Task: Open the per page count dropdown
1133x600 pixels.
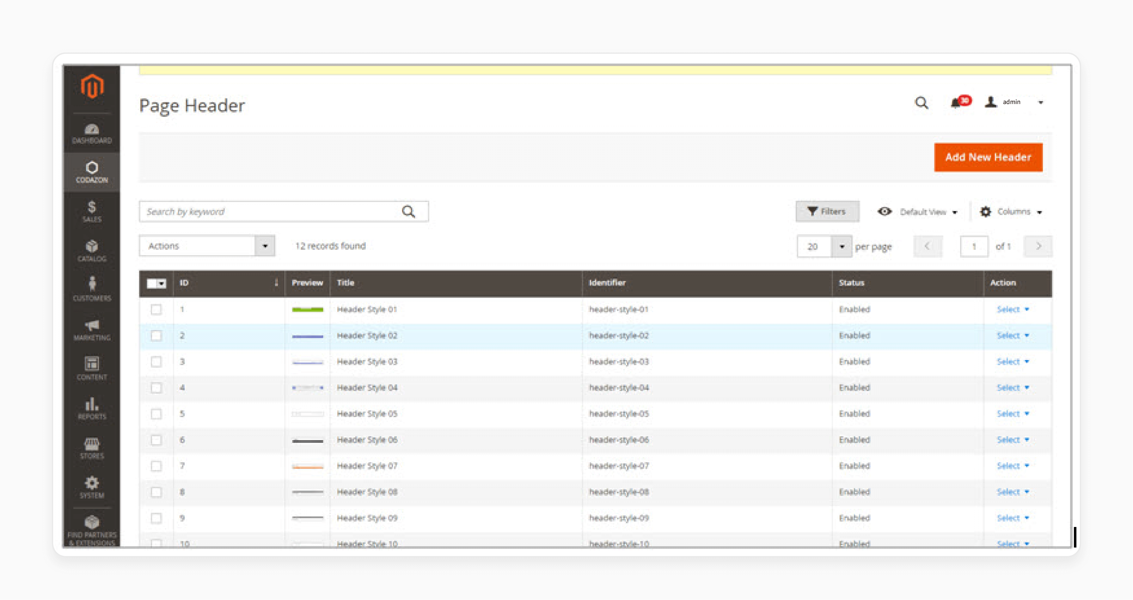Action: pyautogui.click(x=842, y=247)
